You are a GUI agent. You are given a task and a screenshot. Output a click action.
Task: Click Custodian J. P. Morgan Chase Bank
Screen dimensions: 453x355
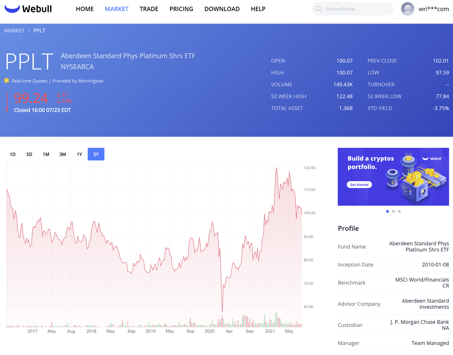[420, 325]
